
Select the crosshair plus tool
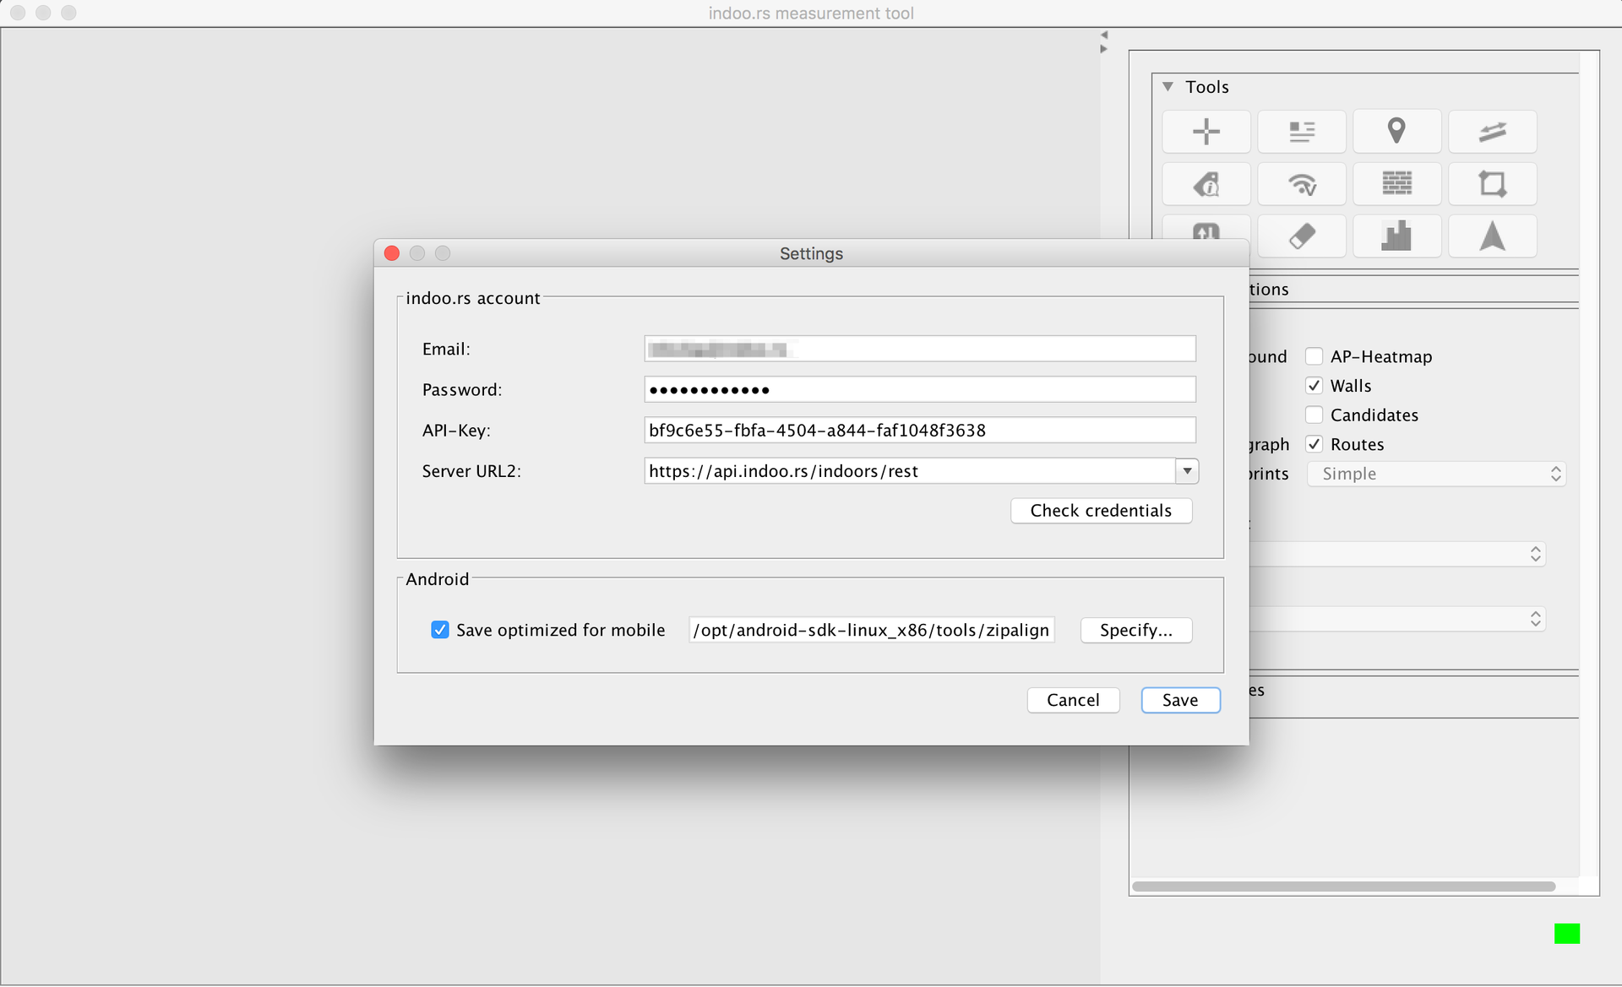click(x=1206, y=132)
